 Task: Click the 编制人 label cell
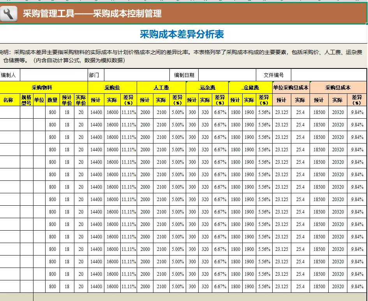click(x=10, y=75)
